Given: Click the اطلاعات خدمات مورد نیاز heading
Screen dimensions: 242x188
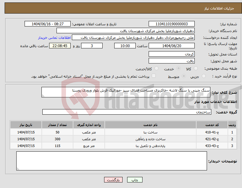Looking at the screenshot, I should tap(216, 102).
